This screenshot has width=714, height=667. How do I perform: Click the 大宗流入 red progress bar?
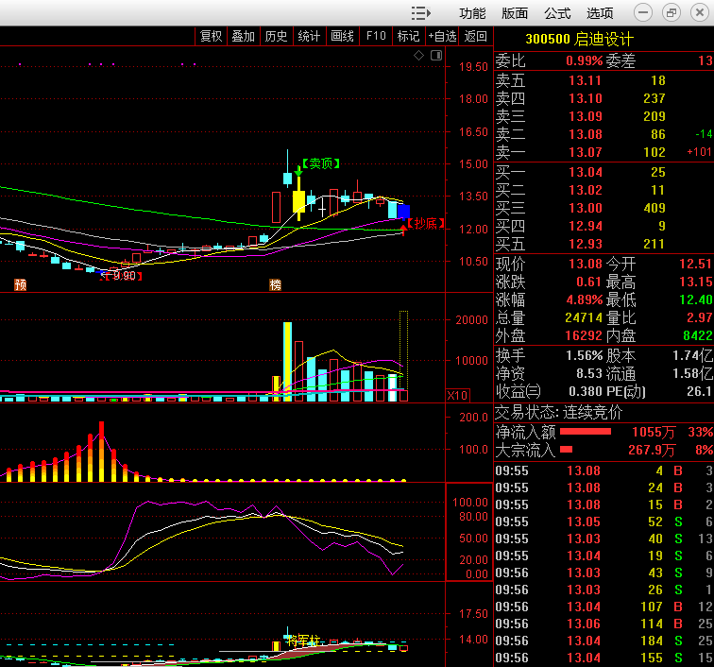tap(566, 450)
